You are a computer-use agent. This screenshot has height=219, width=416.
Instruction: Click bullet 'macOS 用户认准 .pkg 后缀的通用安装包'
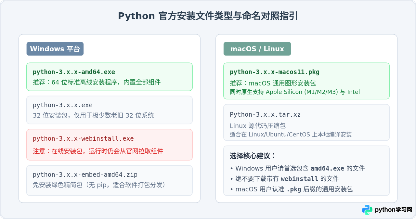coord(291,189)
